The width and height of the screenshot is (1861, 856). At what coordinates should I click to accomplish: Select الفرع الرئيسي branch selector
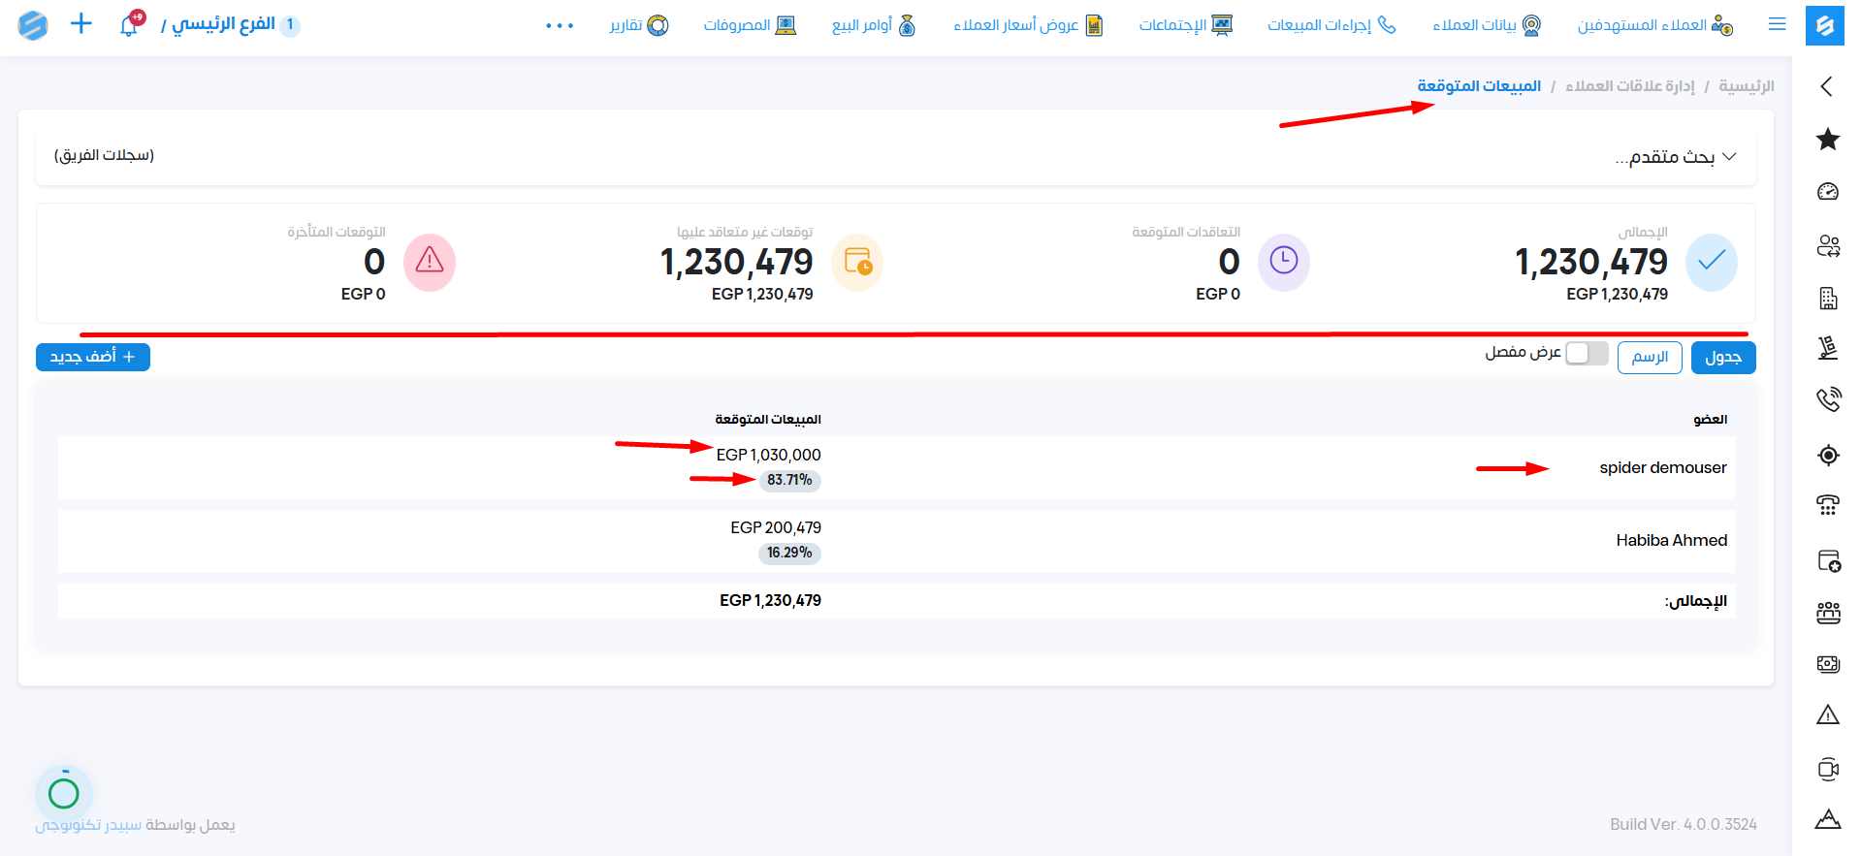(231, 24)
